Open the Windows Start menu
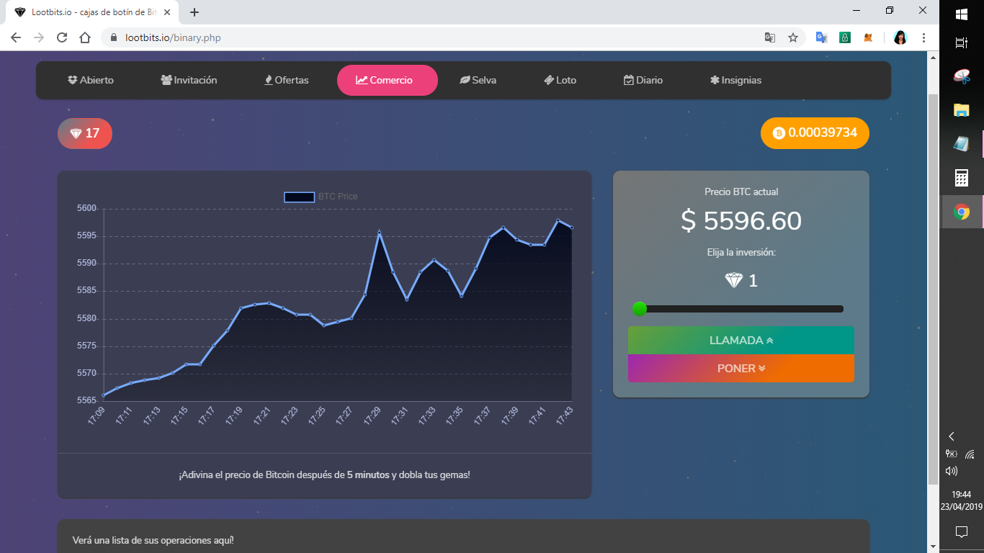This screenshot has width=984, height=553. pos(961,14)
